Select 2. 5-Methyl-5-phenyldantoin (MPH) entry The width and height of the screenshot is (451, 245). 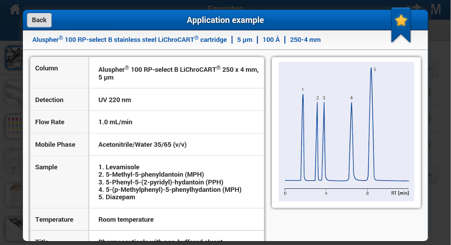(151, 175)
